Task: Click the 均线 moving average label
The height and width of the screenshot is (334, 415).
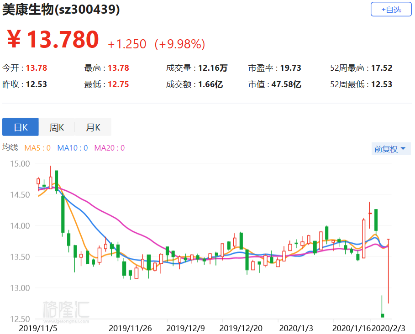Action: 10,147
